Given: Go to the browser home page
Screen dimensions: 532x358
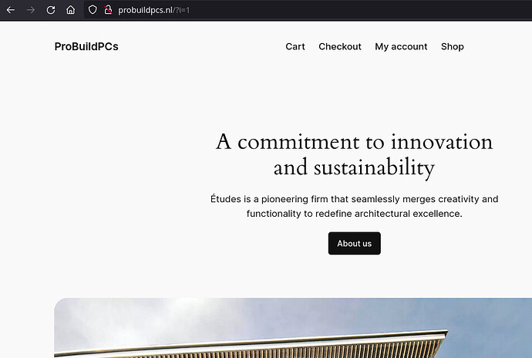Looking at the screenshot, I should [x=71, y=10].
